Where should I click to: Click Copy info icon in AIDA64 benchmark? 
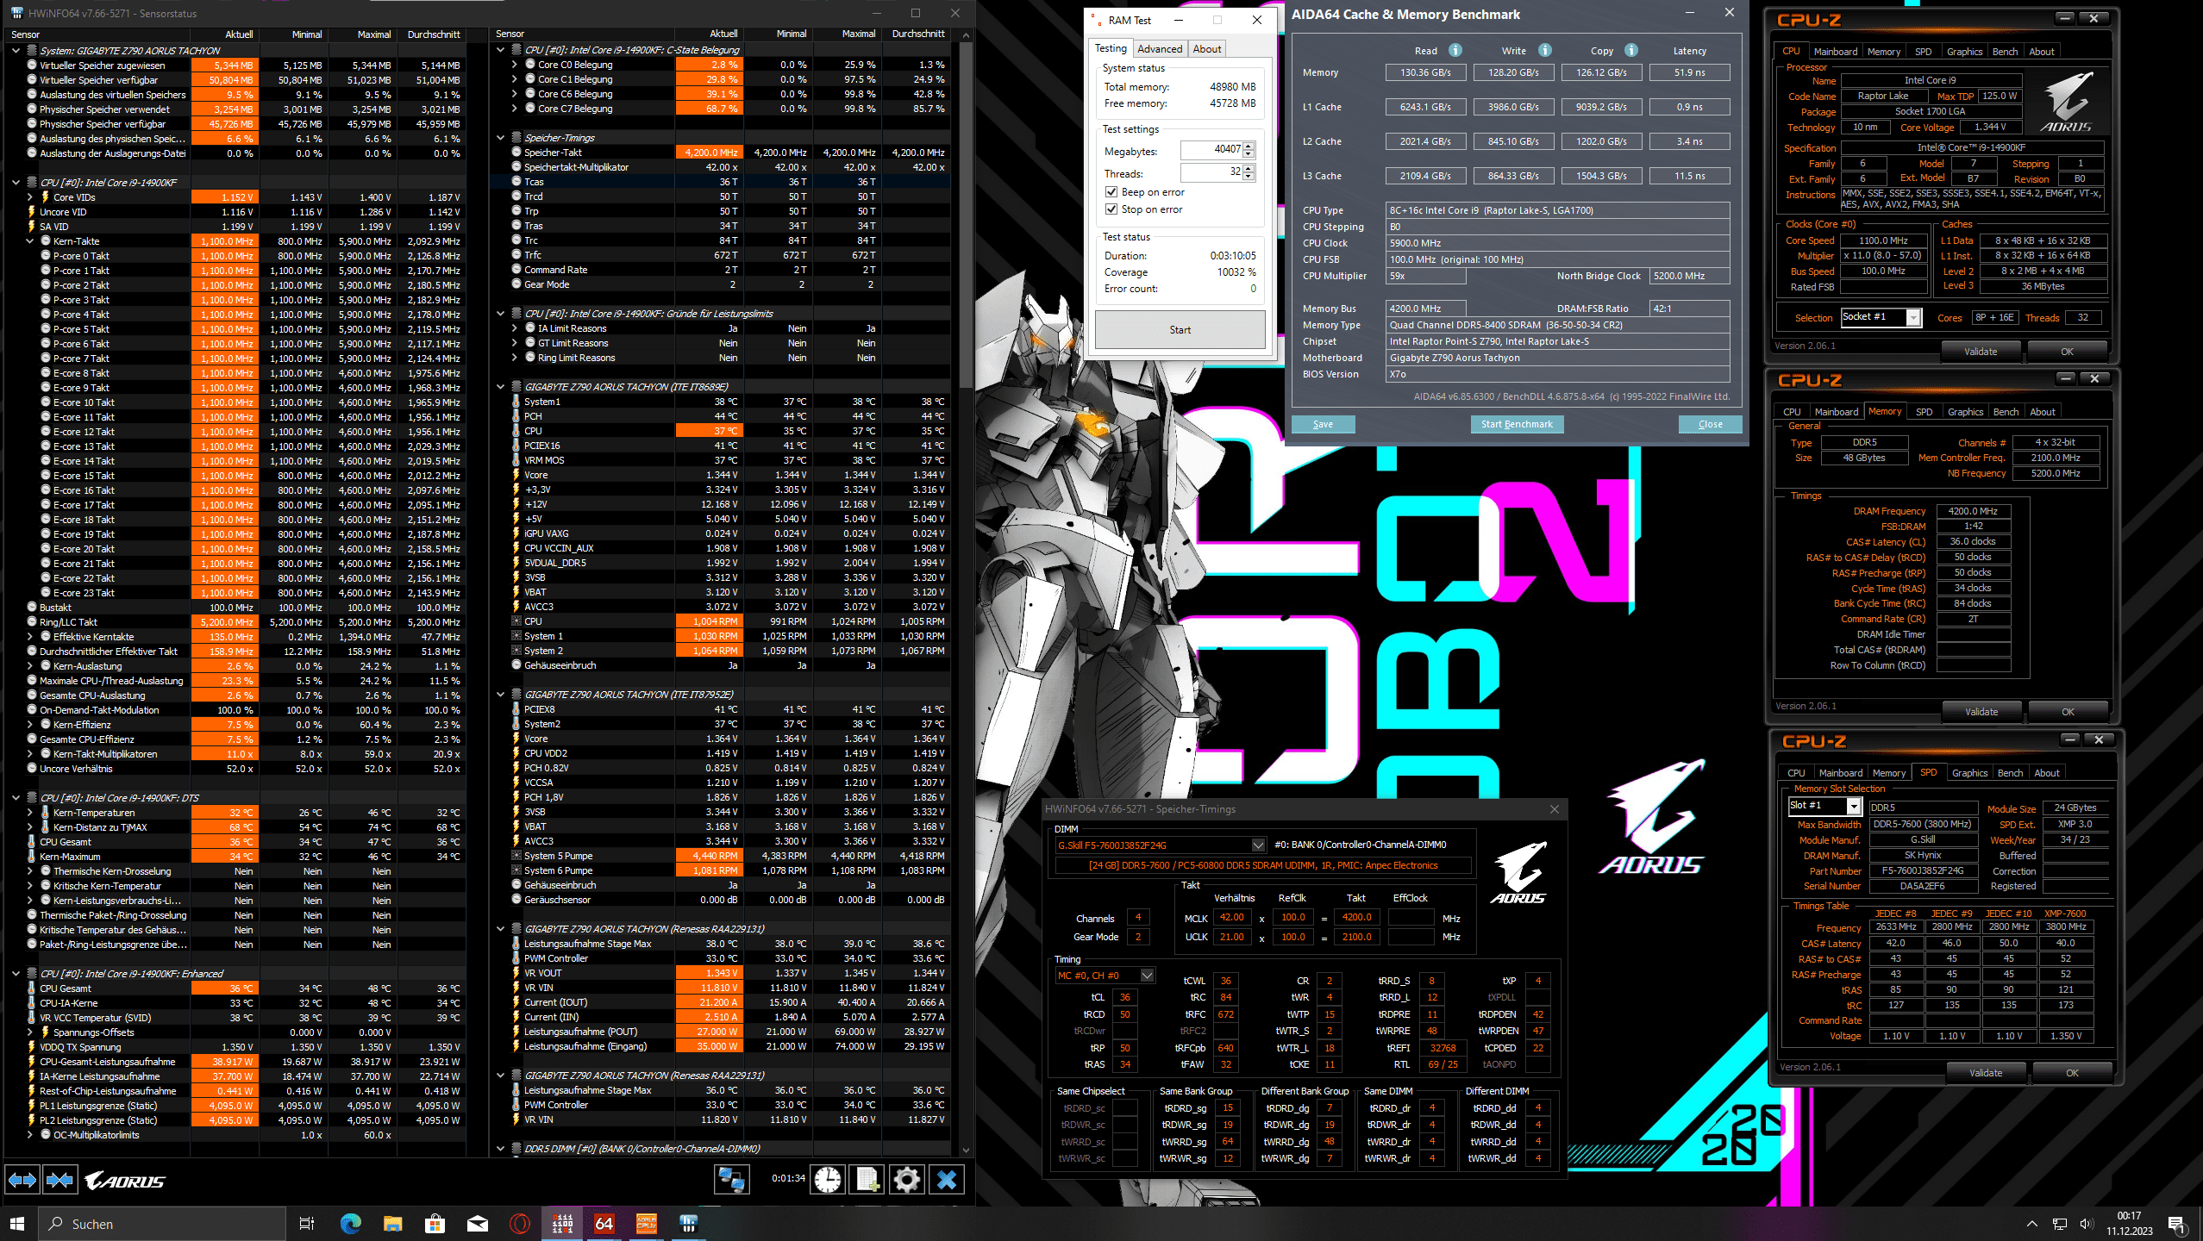(x=1631, y=51)
